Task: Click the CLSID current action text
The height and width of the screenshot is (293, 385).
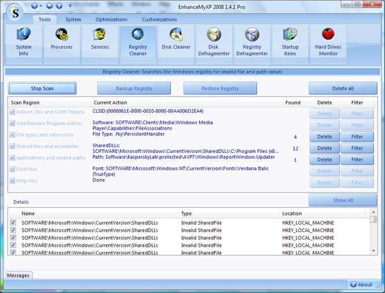Action: point(148,111)
